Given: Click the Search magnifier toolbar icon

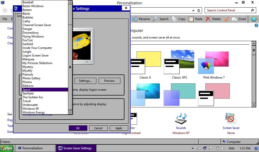Looking at the screenshot, I should coord(155,19).
